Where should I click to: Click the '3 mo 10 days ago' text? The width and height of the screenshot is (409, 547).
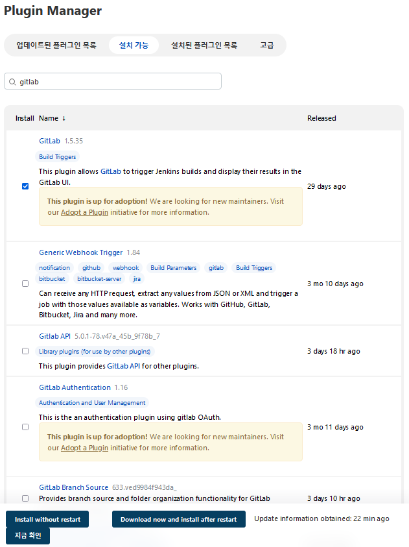click(335, 284)
